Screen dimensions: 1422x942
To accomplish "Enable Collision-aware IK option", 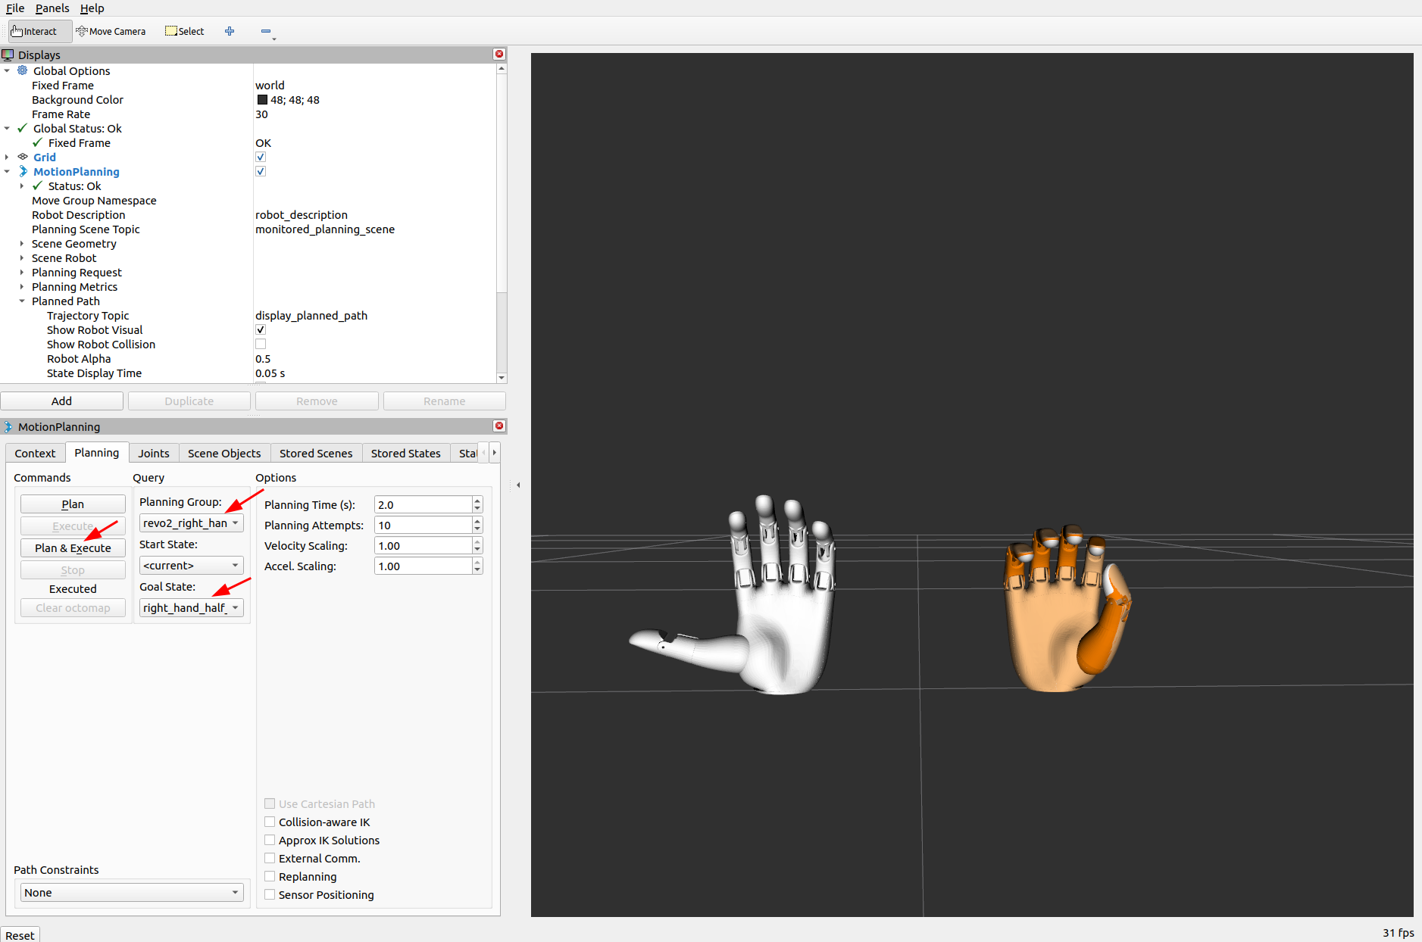I will coord(270,822).
